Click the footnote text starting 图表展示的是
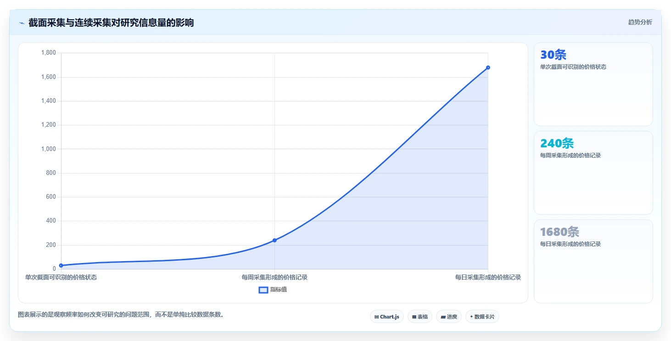671x341 pixels. click(121, 315)
